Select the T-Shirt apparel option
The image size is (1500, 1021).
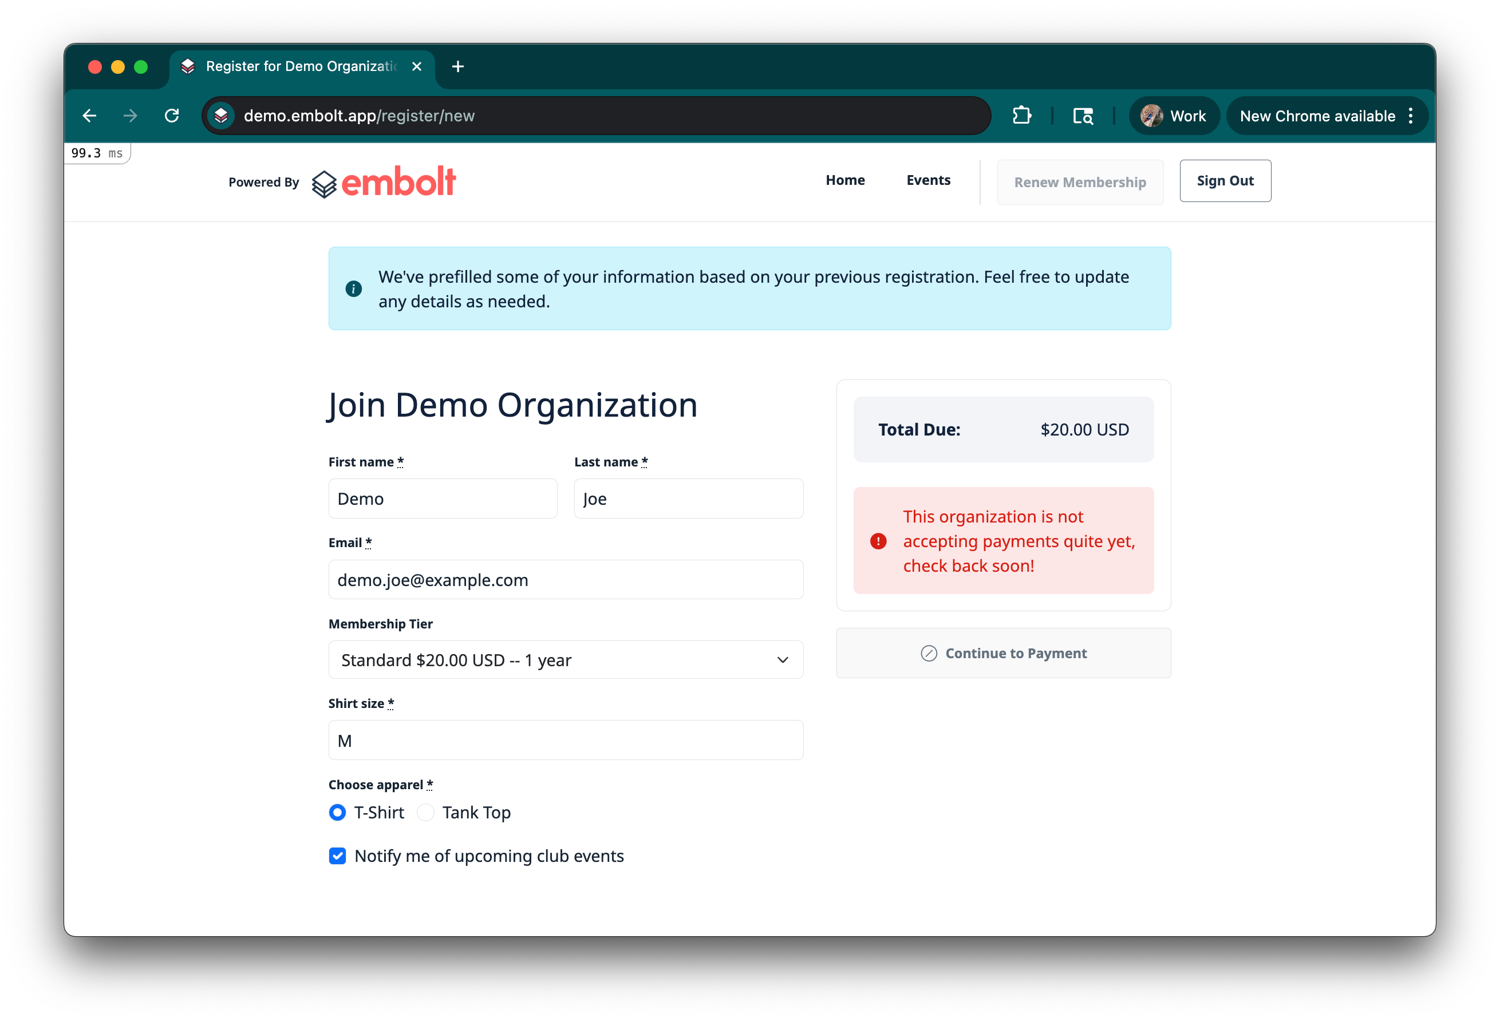coord(338,812)
